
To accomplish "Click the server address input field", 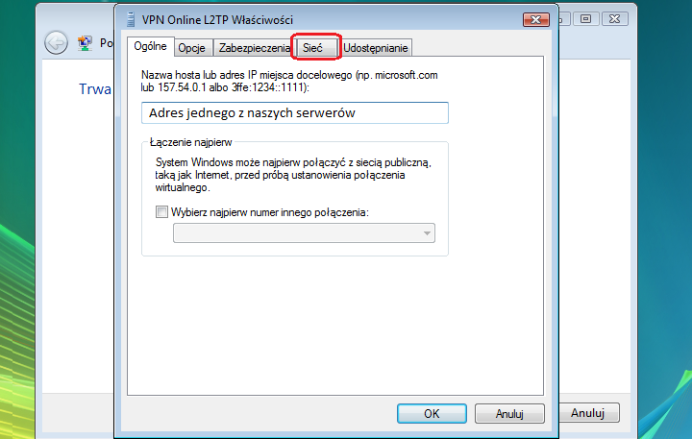I will pyautogui.click(x=295, y=113).
